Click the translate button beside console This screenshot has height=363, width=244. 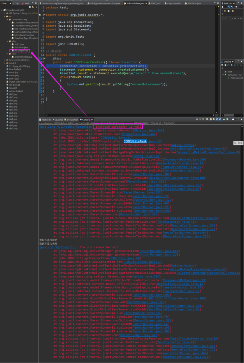pyautogui.click(x=238, y=143)
